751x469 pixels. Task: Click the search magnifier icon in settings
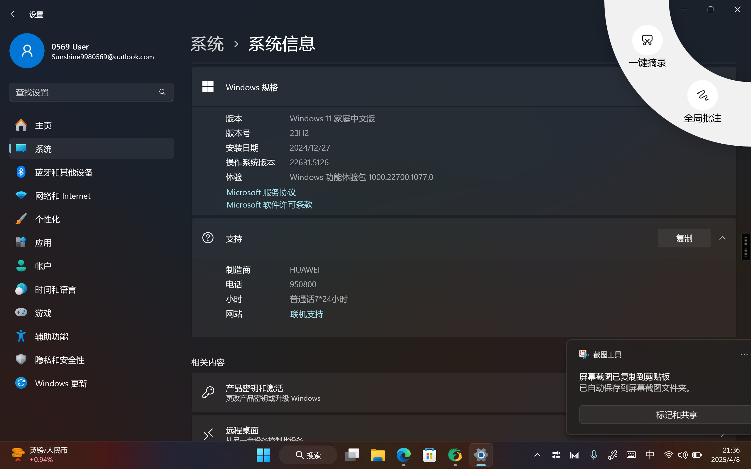pyautogui.click(x=162, y=92)
